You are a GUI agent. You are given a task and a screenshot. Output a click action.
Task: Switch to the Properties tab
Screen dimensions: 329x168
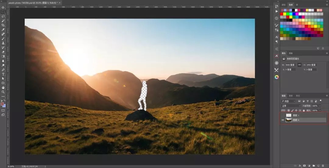284,53
